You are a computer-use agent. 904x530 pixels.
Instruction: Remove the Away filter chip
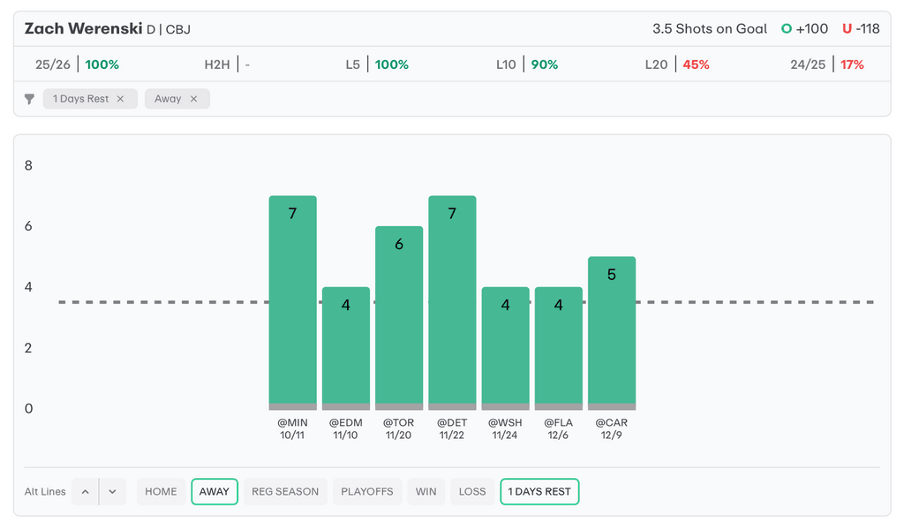(193, 99)
